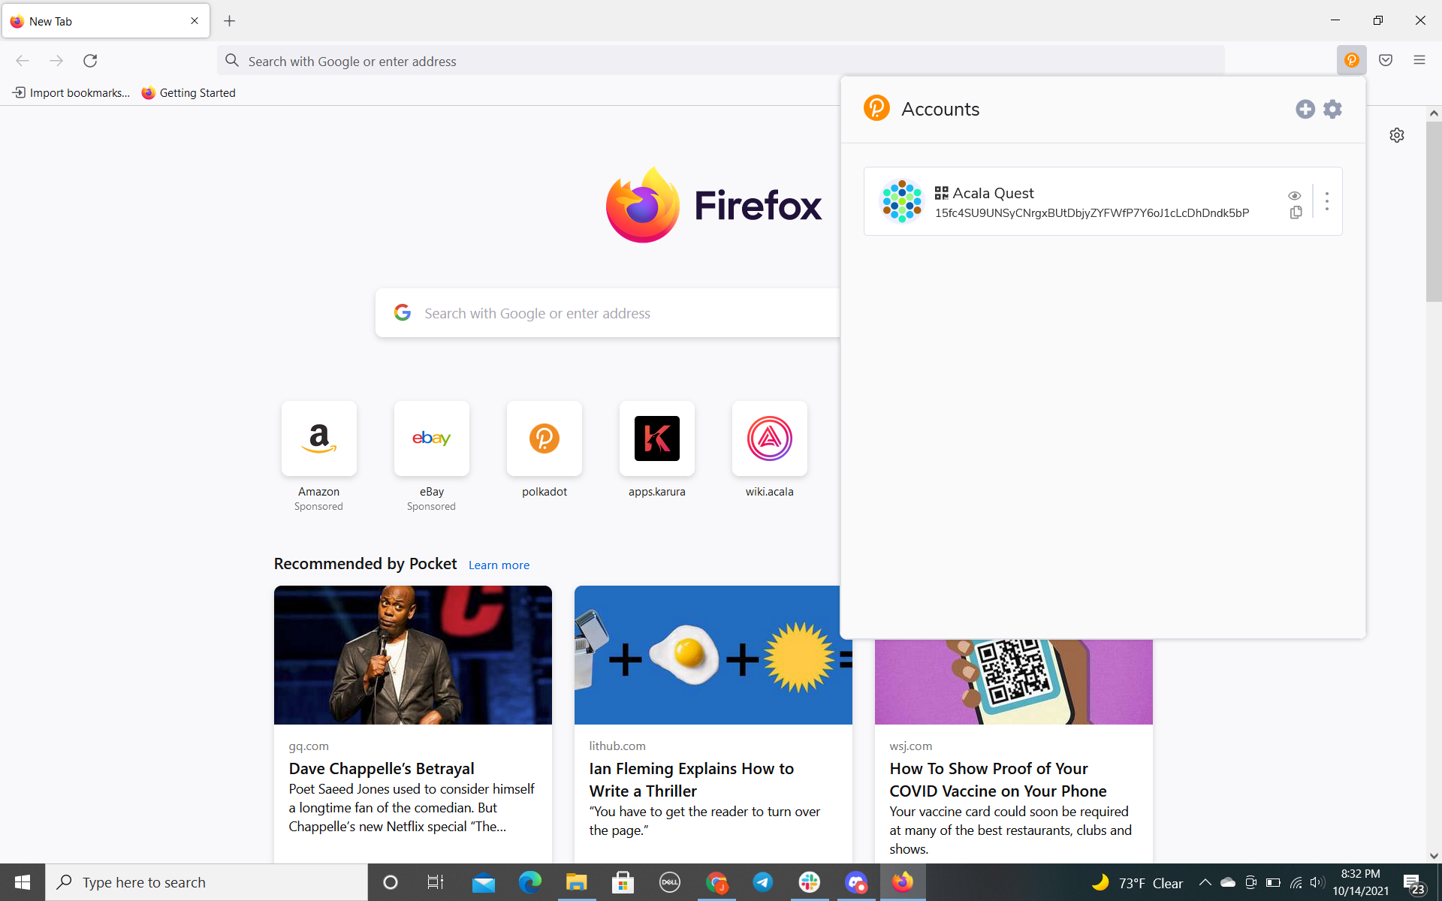Click the Google search box on page
The image size is (1442, 901).
(x=608, y=313)
